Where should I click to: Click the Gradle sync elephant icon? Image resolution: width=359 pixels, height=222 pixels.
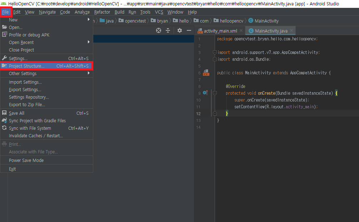click(4, 120)
